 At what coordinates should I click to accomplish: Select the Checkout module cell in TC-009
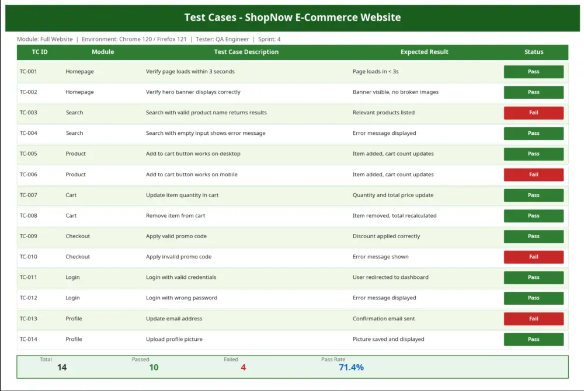[78, 236]
